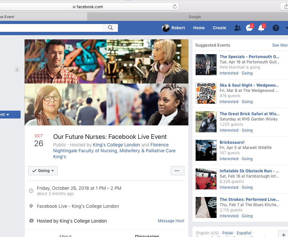Mark Going for The Specials event
Viewport: 288px width, 237px height.
[x=247, y=73]
